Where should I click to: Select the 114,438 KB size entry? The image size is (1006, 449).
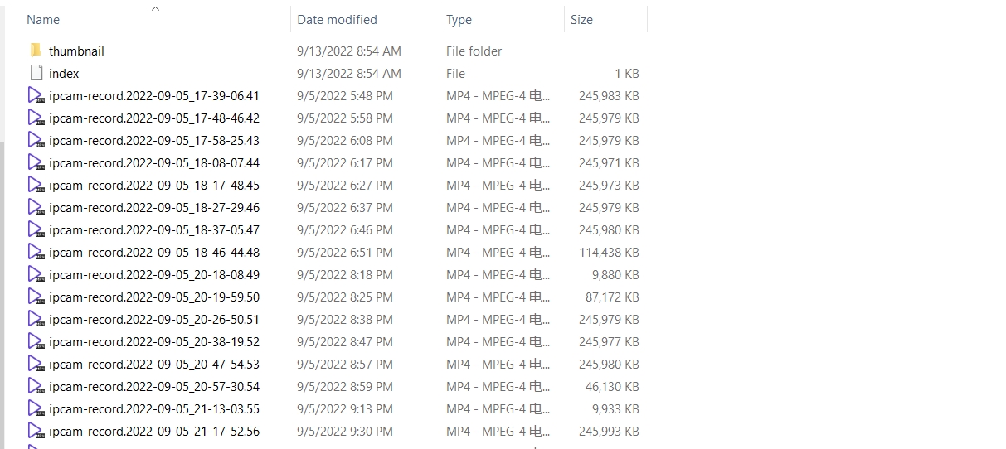(609, 252)
